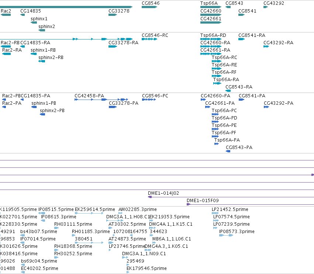Click EST LP07574.5prime
The image size is (314, 274).
(231, 217)
